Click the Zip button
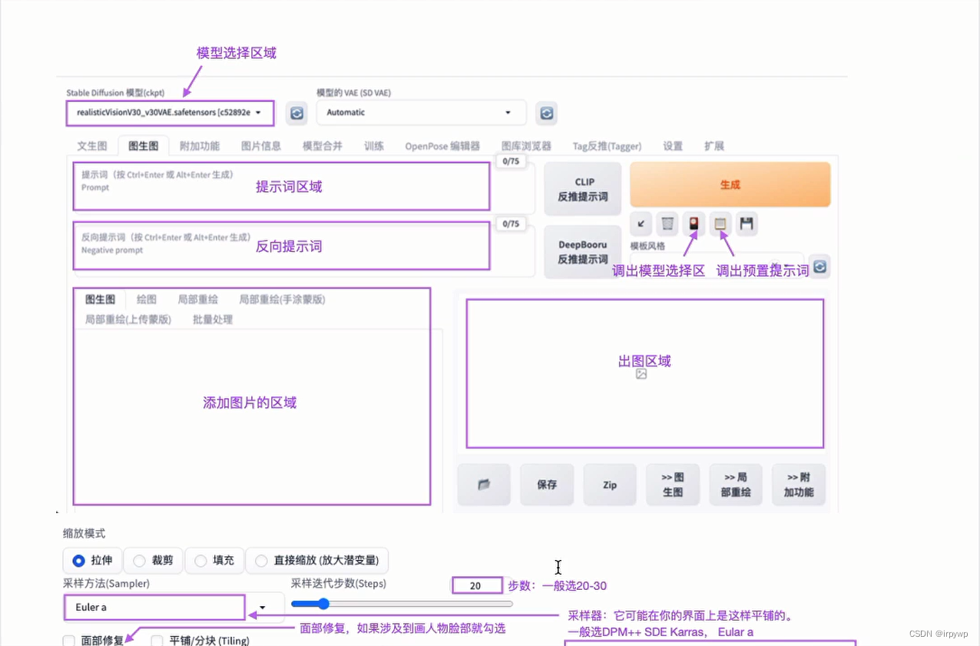Image resolution: width=980 pixels, height=646 pixels. coord(610,485)
